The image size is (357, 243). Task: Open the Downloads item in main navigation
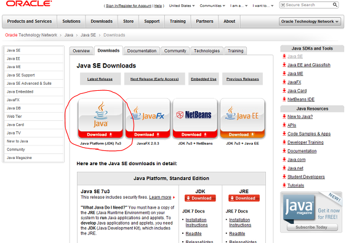click(x=102, y=21)
